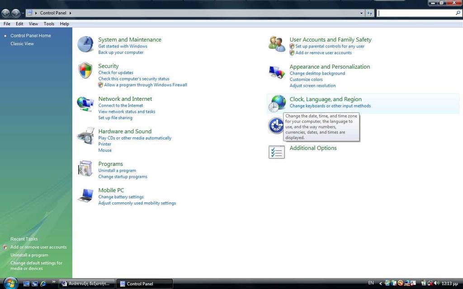Click Adjust screen resolution
The width and height of the screenshot is (463, 289).
tap(312, 86)
